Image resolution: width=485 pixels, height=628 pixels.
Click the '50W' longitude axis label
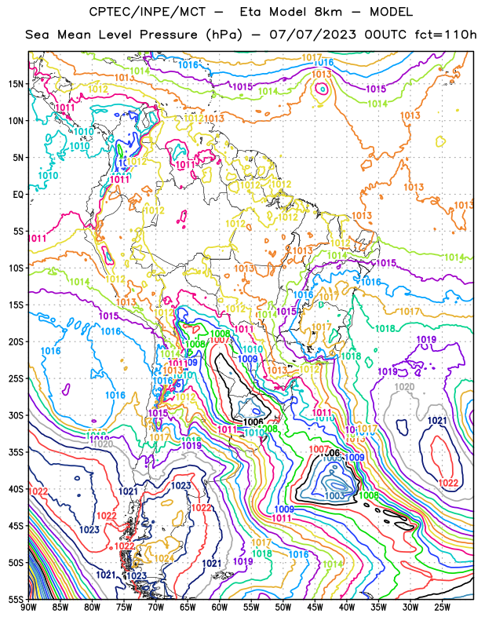click(283, 608)
